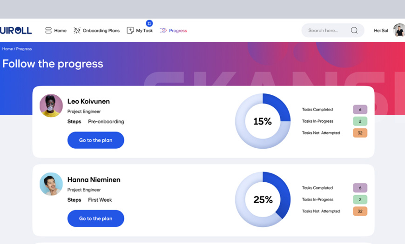
Task: Click Hanna Nieminen's 25% progress donut
Action: point(263,199)
